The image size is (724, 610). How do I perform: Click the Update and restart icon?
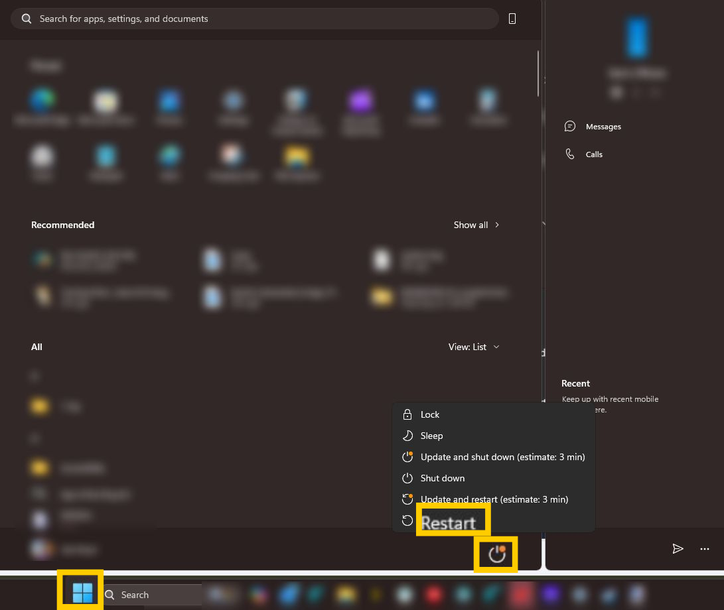(407, 499)
